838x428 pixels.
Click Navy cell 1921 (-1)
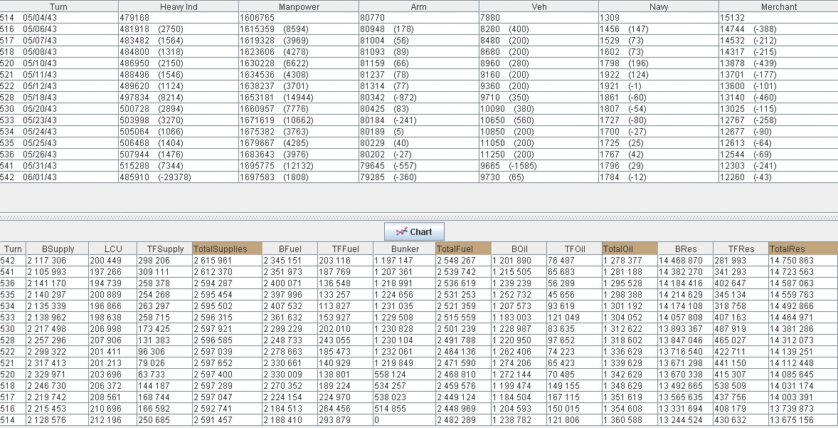tap(659, 86)
